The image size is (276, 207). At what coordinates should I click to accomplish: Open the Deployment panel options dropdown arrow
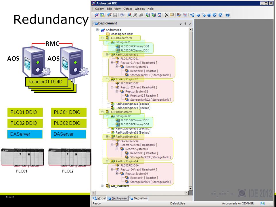point(181,24)
